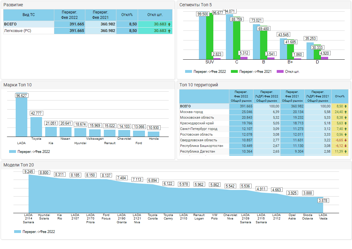Click Московская область territory row

pos(264,117)
